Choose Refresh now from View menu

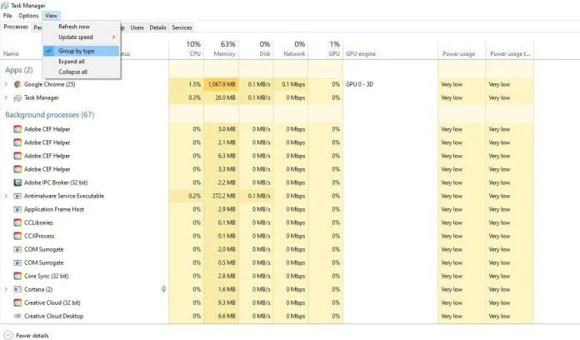tap(74, 27)
